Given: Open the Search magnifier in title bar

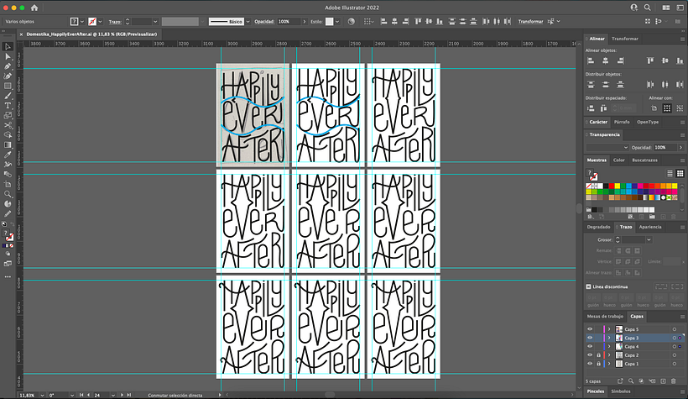Looking at the screenshot, I should tap(647, 8).
